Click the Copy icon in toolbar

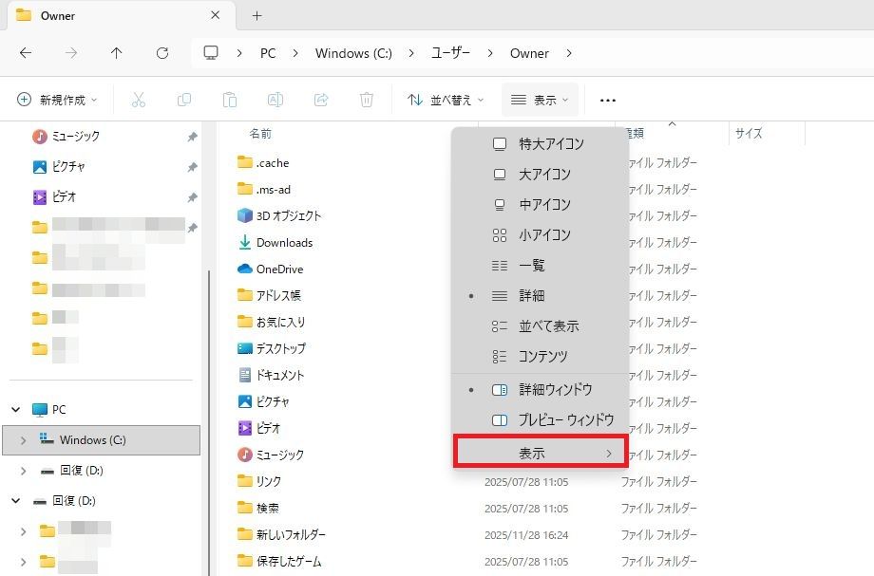(184, 100)
